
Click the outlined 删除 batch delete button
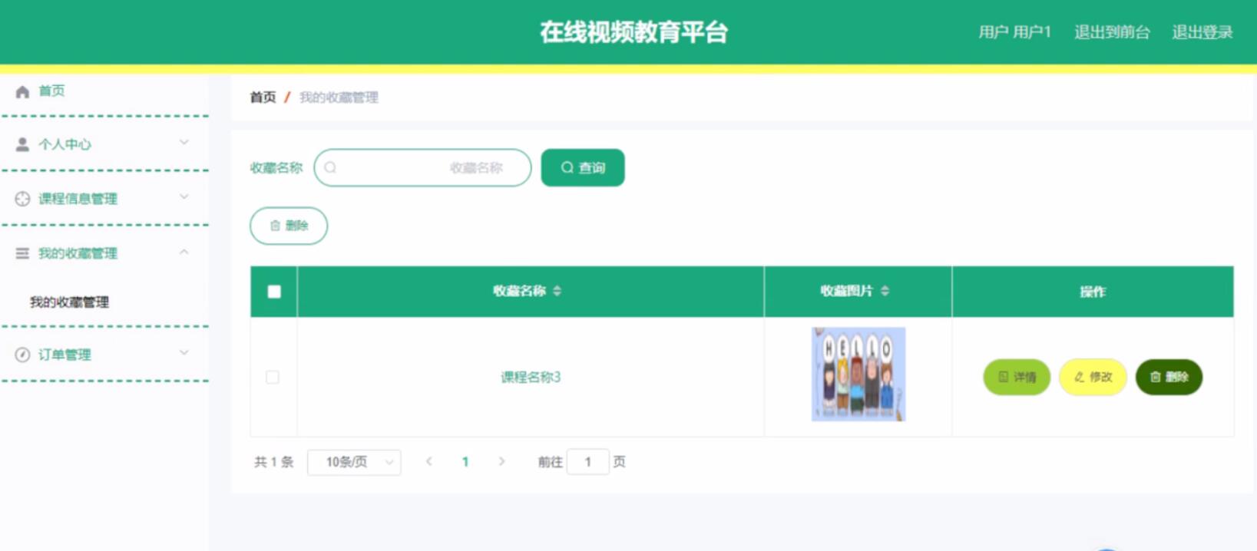(x=289, y=226)
